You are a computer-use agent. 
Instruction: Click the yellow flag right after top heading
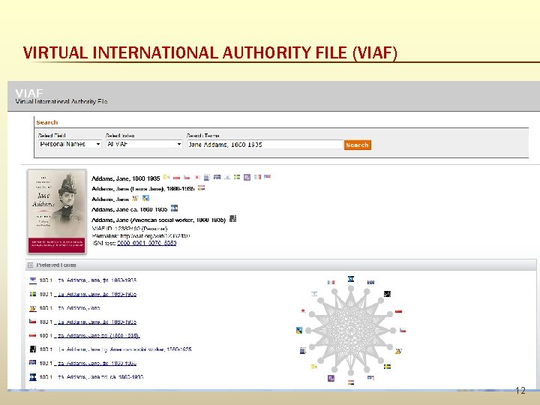[x=166, y=177]
